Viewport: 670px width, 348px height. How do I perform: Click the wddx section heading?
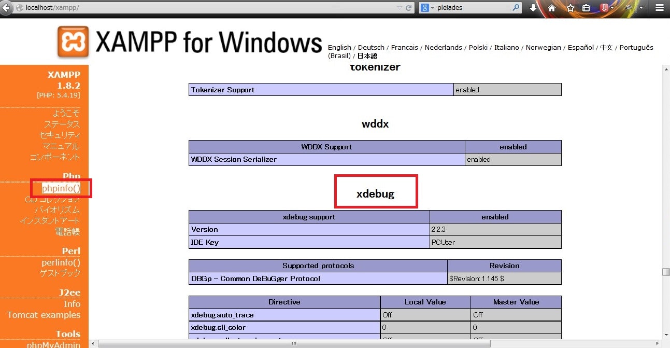375,124
